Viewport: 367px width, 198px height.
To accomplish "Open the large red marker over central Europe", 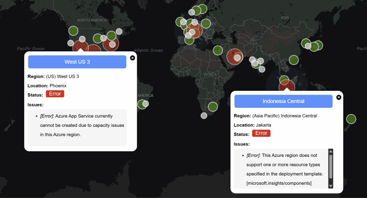I will 194,30.
